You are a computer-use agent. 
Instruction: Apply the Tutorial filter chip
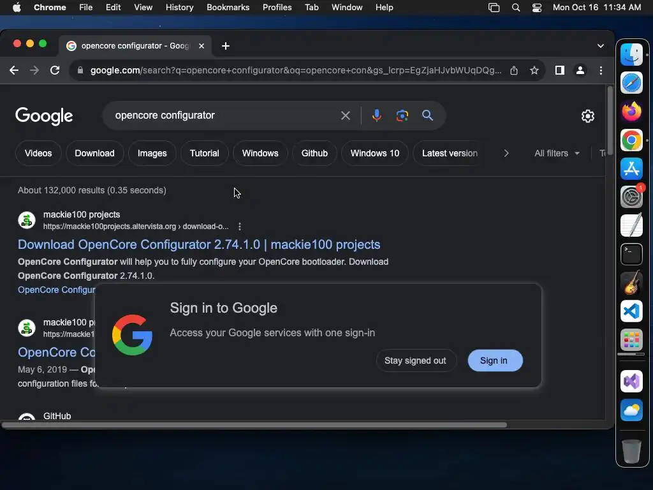click(204, 153)
